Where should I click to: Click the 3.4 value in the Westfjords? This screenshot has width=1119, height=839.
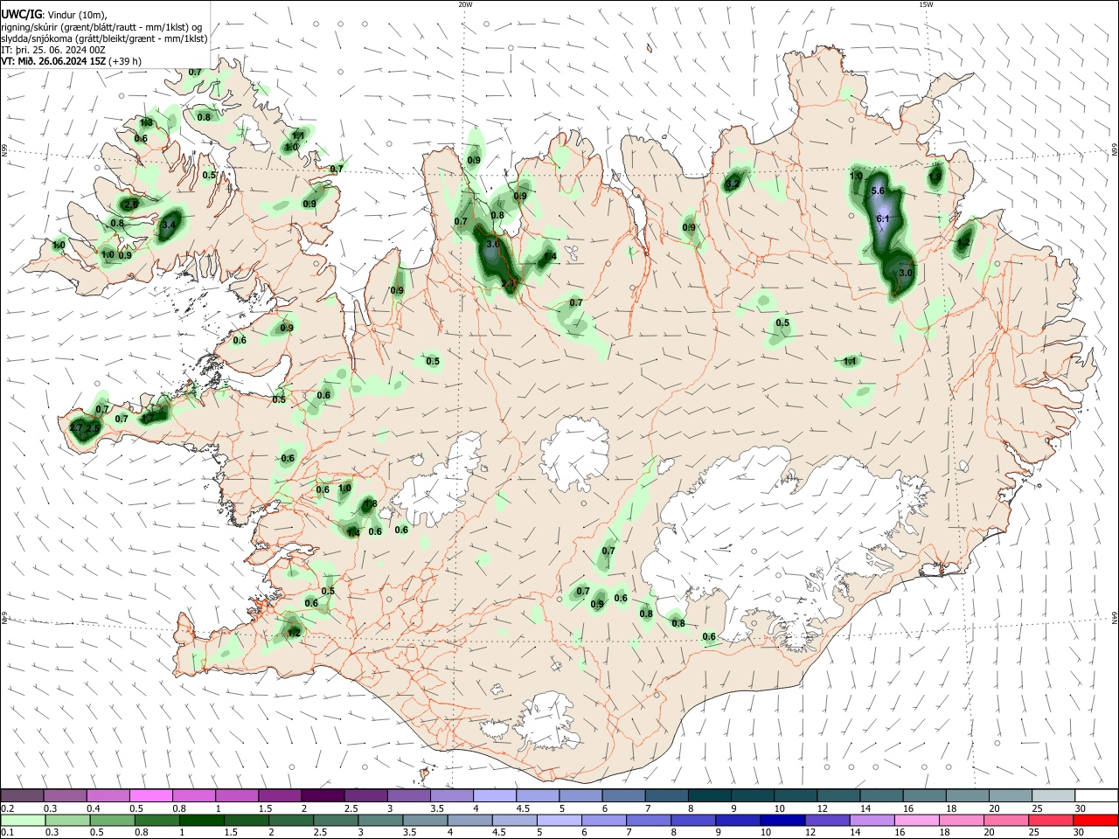pos(170,225)
